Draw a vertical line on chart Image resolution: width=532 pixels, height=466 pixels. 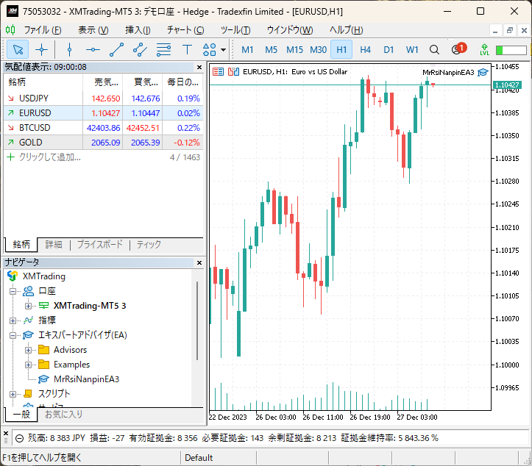[69, 50]
